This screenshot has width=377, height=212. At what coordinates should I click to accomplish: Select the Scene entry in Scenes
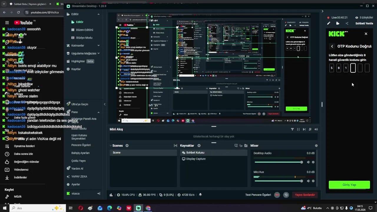coord(143,153)
